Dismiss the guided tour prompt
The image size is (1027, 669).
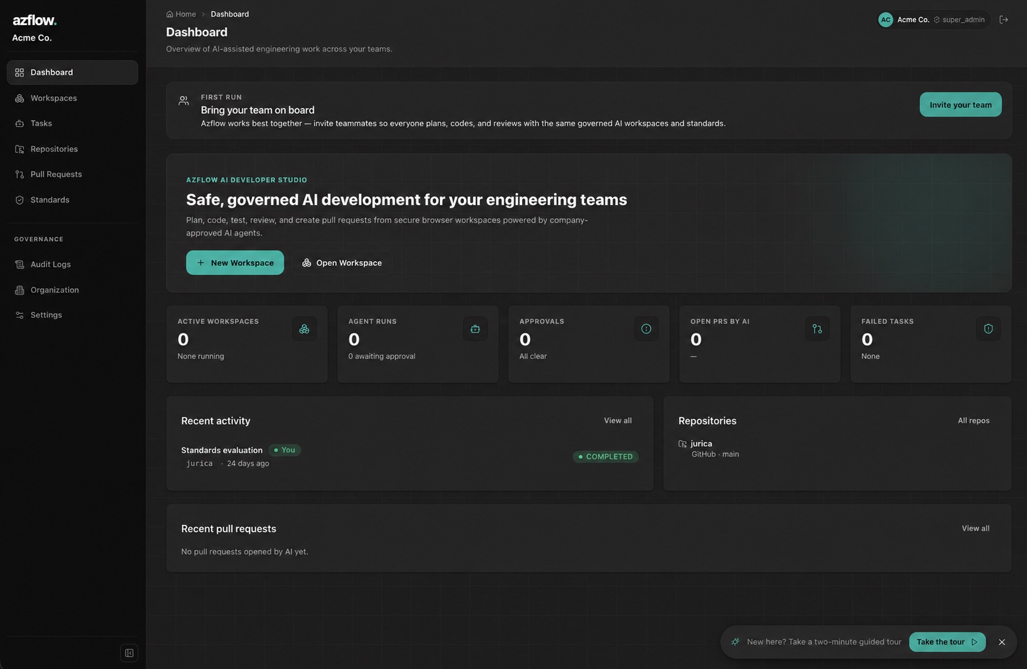point(1002,642)
